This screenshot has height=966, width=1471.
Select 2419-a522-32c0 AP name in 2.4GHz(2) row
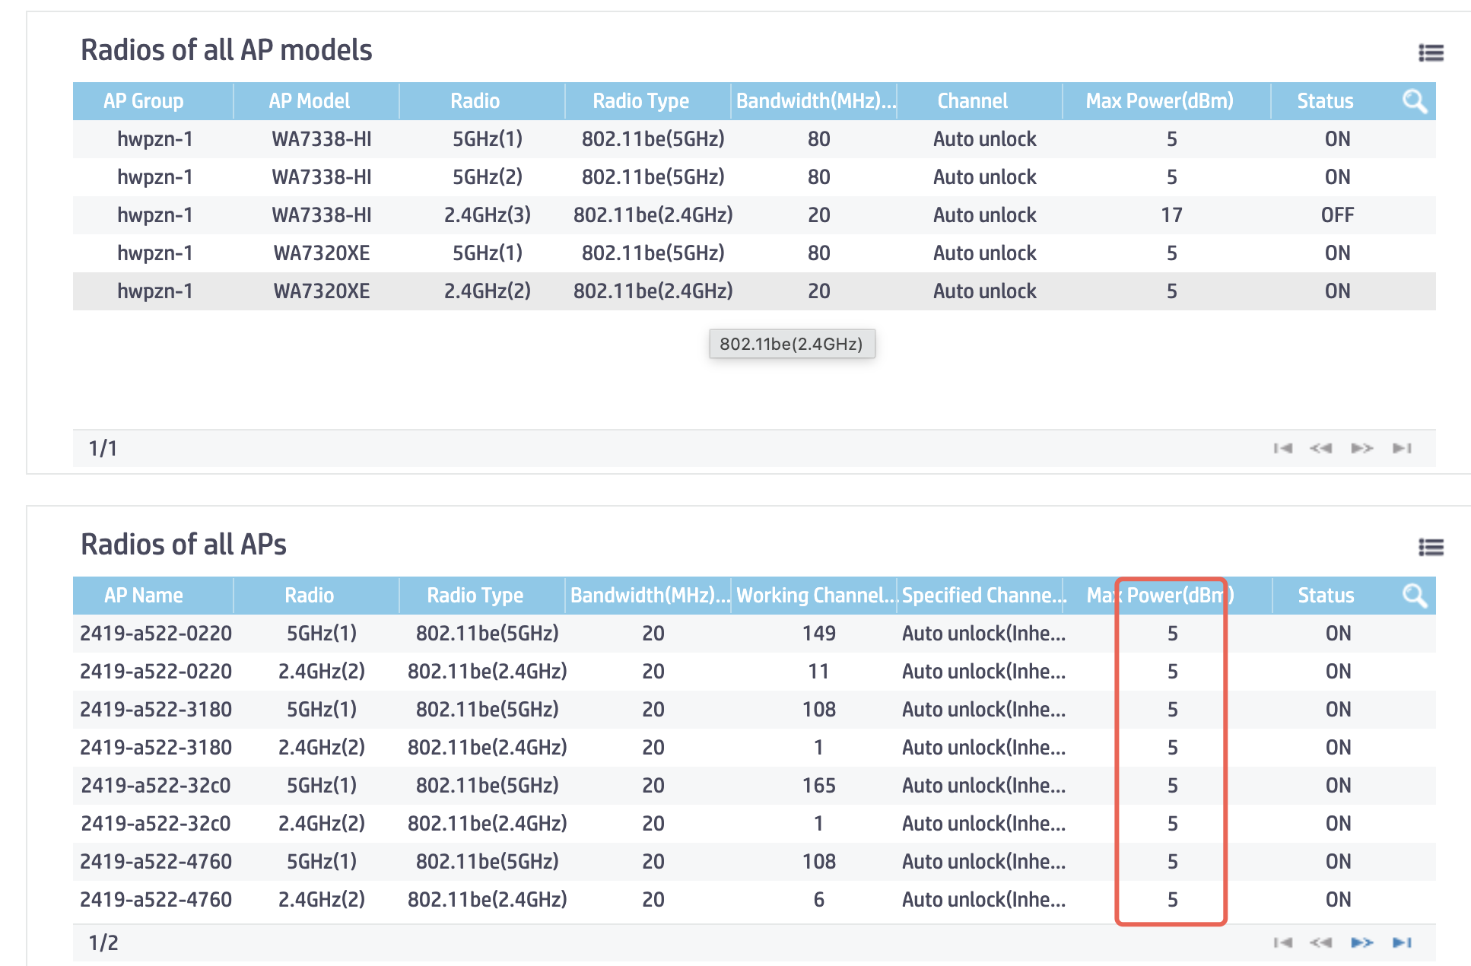156,824
